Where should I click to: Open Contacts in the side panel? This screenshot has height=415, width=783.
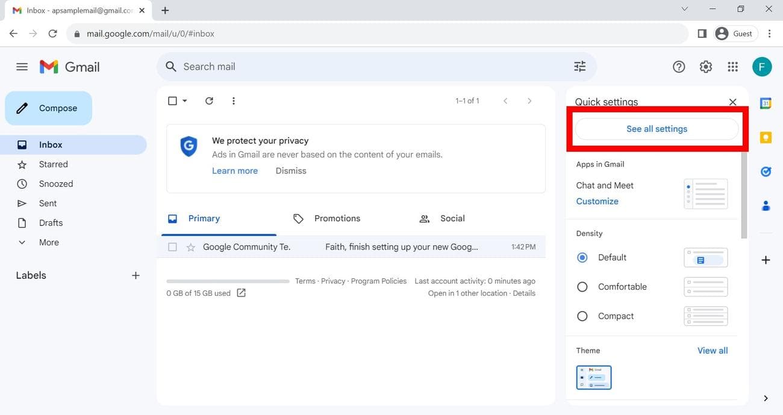[x=765, y=206]
